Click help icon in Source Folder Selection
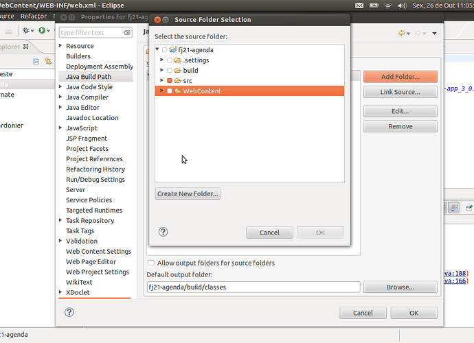Viewport: 474px width, 343px height. click(x=163, y=232)
